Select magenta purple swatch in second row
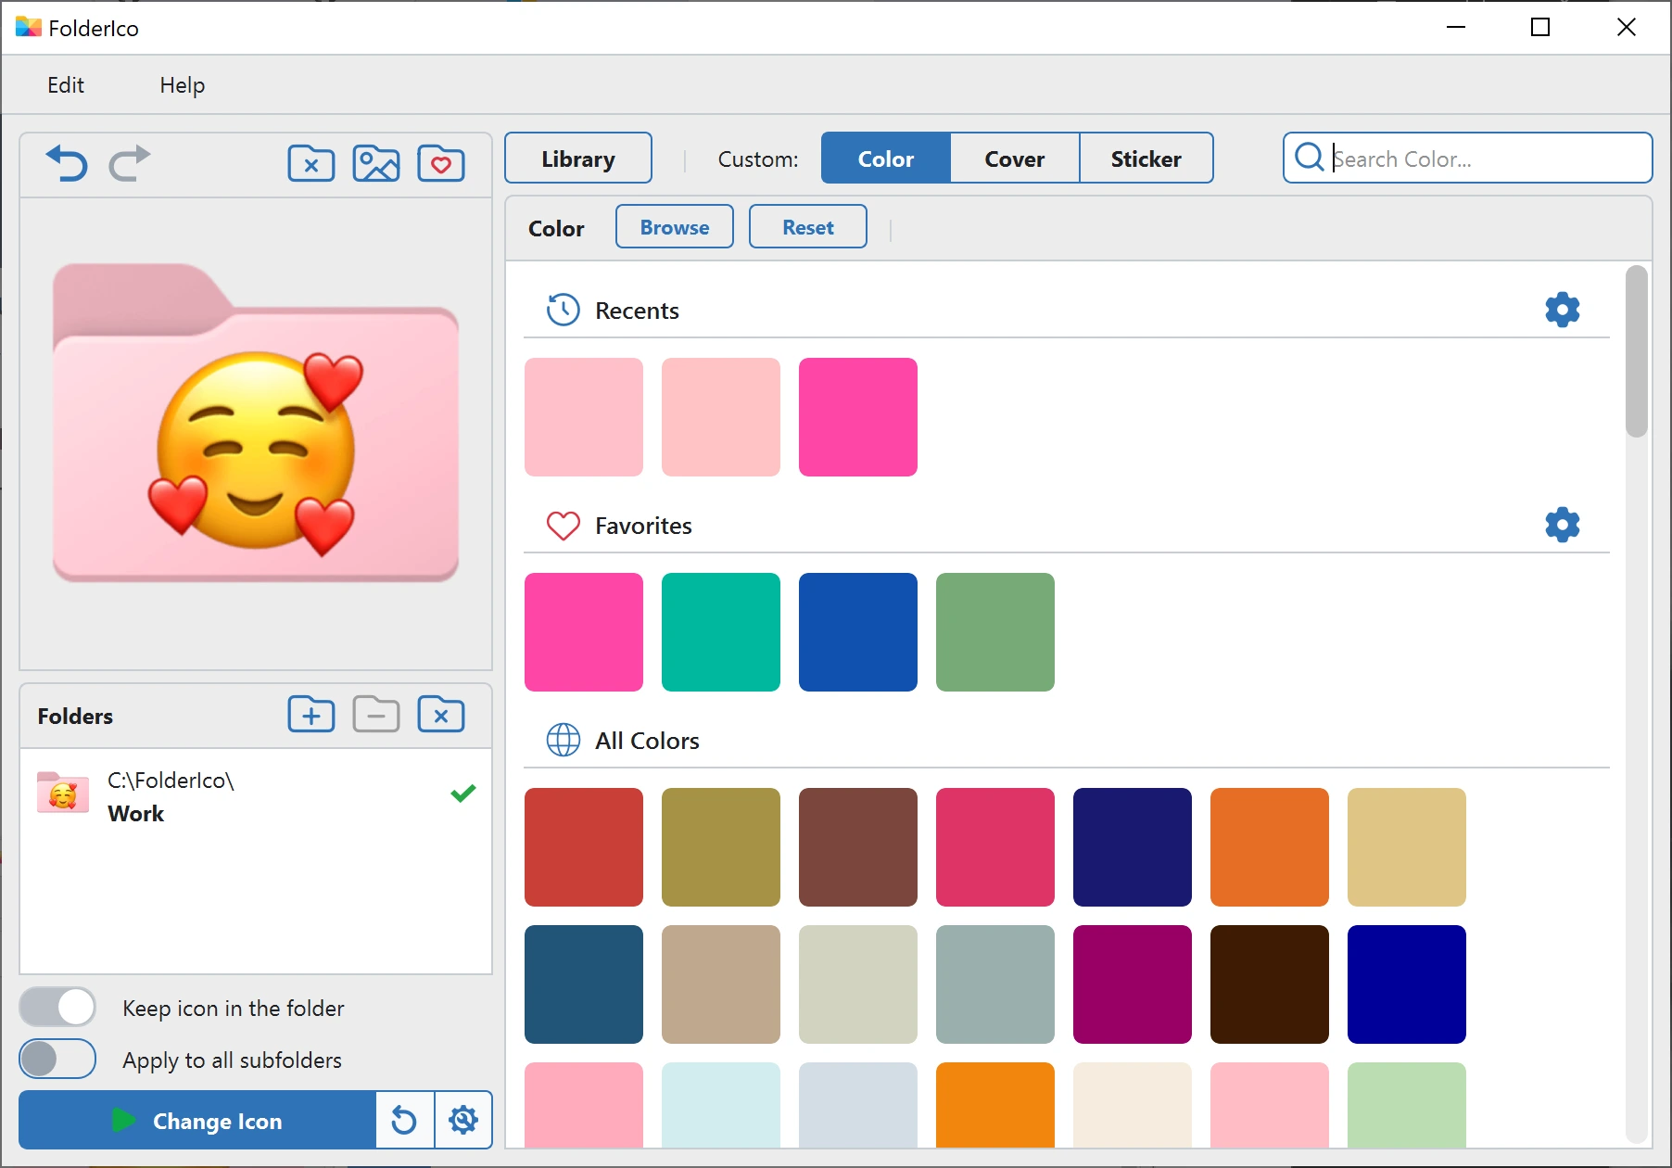The image size is (1672, 1168). [1133, 984]
